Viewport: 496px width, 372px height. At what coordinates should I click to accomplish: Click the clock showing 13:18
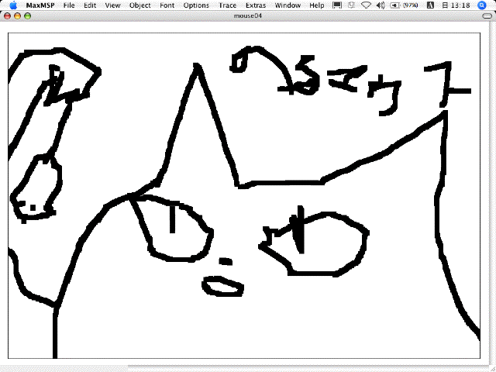pyautogui.click(x=456, y=5)
